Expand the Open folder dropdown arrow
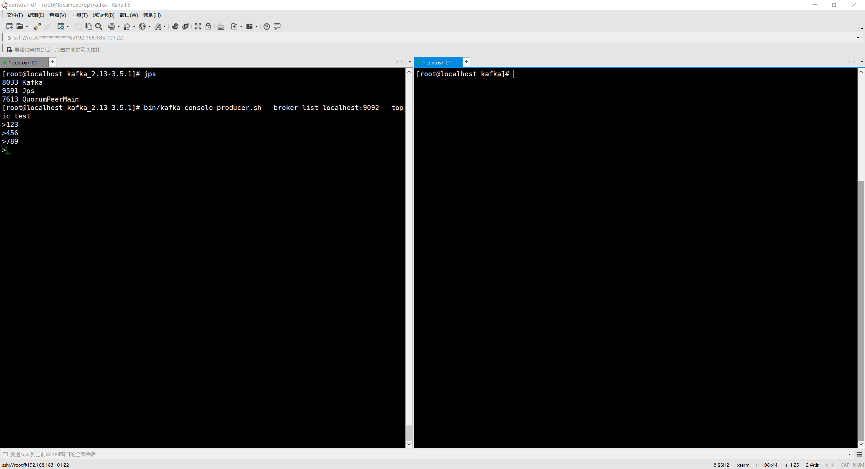The image size is (865, 469). (x=27, y=27)
